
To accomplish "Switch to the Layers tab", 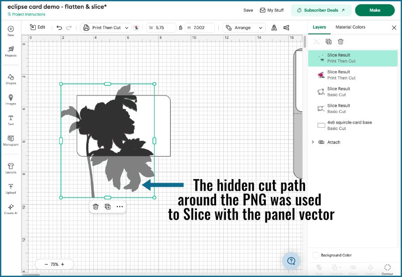I will coord(319,27).
